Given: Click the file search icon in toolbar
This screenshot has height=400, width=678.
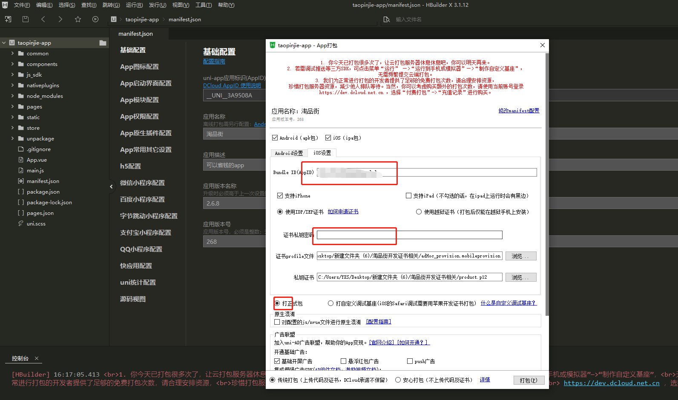Looking at the screenshot, I should click(387, 19).
